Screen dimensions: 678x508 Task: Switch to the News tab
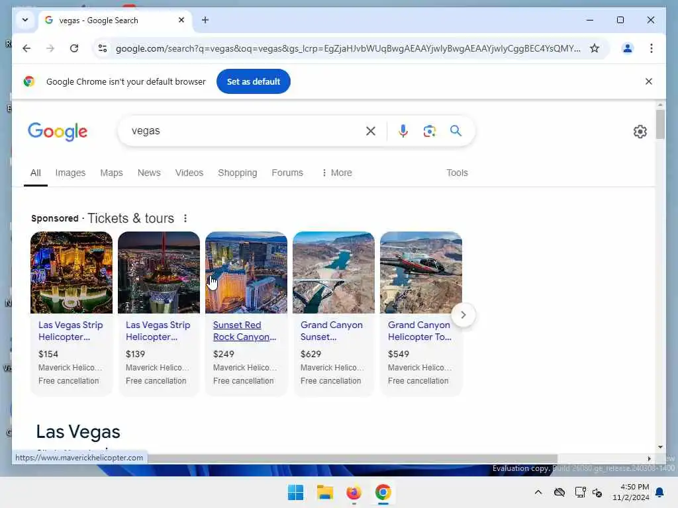(x=149, y=173)
